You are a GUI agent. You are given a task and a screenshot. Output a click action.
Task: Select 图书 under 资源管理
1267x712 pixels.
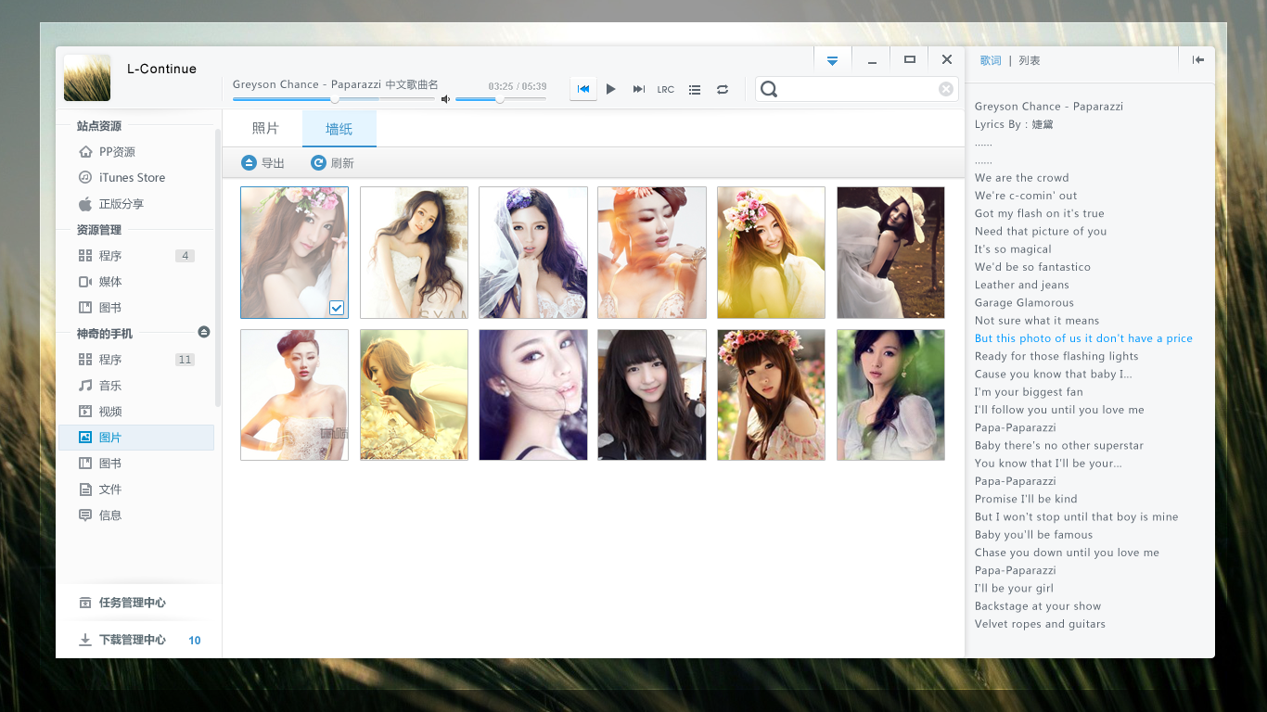tap(135, 308)
